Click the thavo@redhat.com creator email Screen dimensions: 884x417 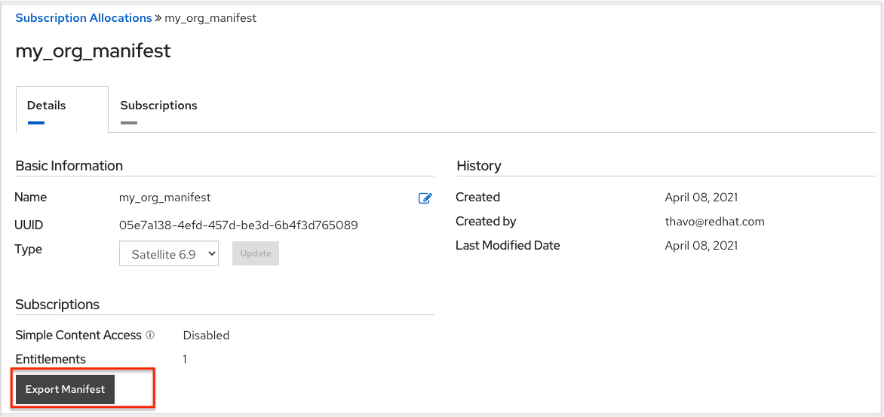(714, 222)
